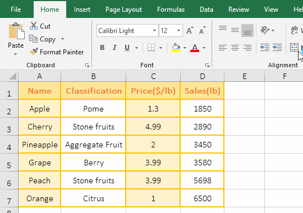Open font color palette arrow
This screenshot has width=303, height=213.
pos(204,48)
